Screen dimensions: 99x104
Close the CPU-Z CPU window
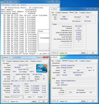pos(46,57)
